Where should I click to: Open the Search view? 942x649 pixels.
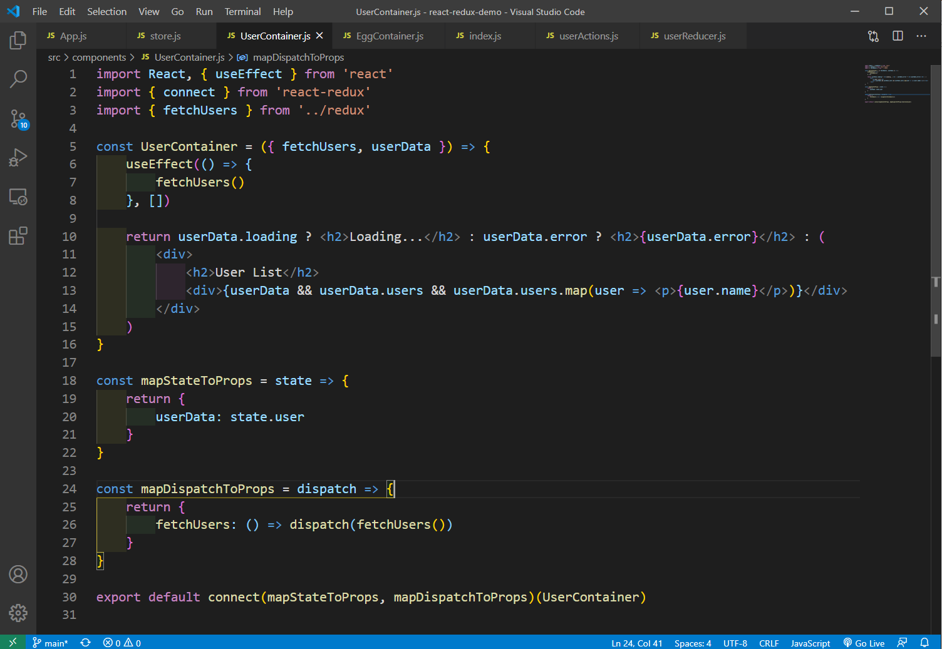pyautogui.click(x=18, y=79)
